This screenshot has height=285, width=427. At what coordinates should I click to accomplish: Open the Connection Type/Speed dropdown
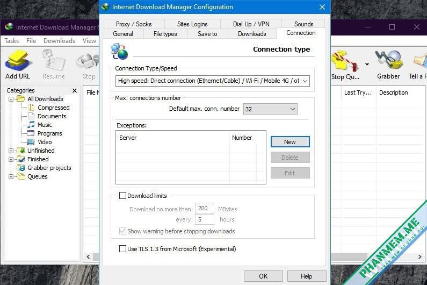pos(212,81)
